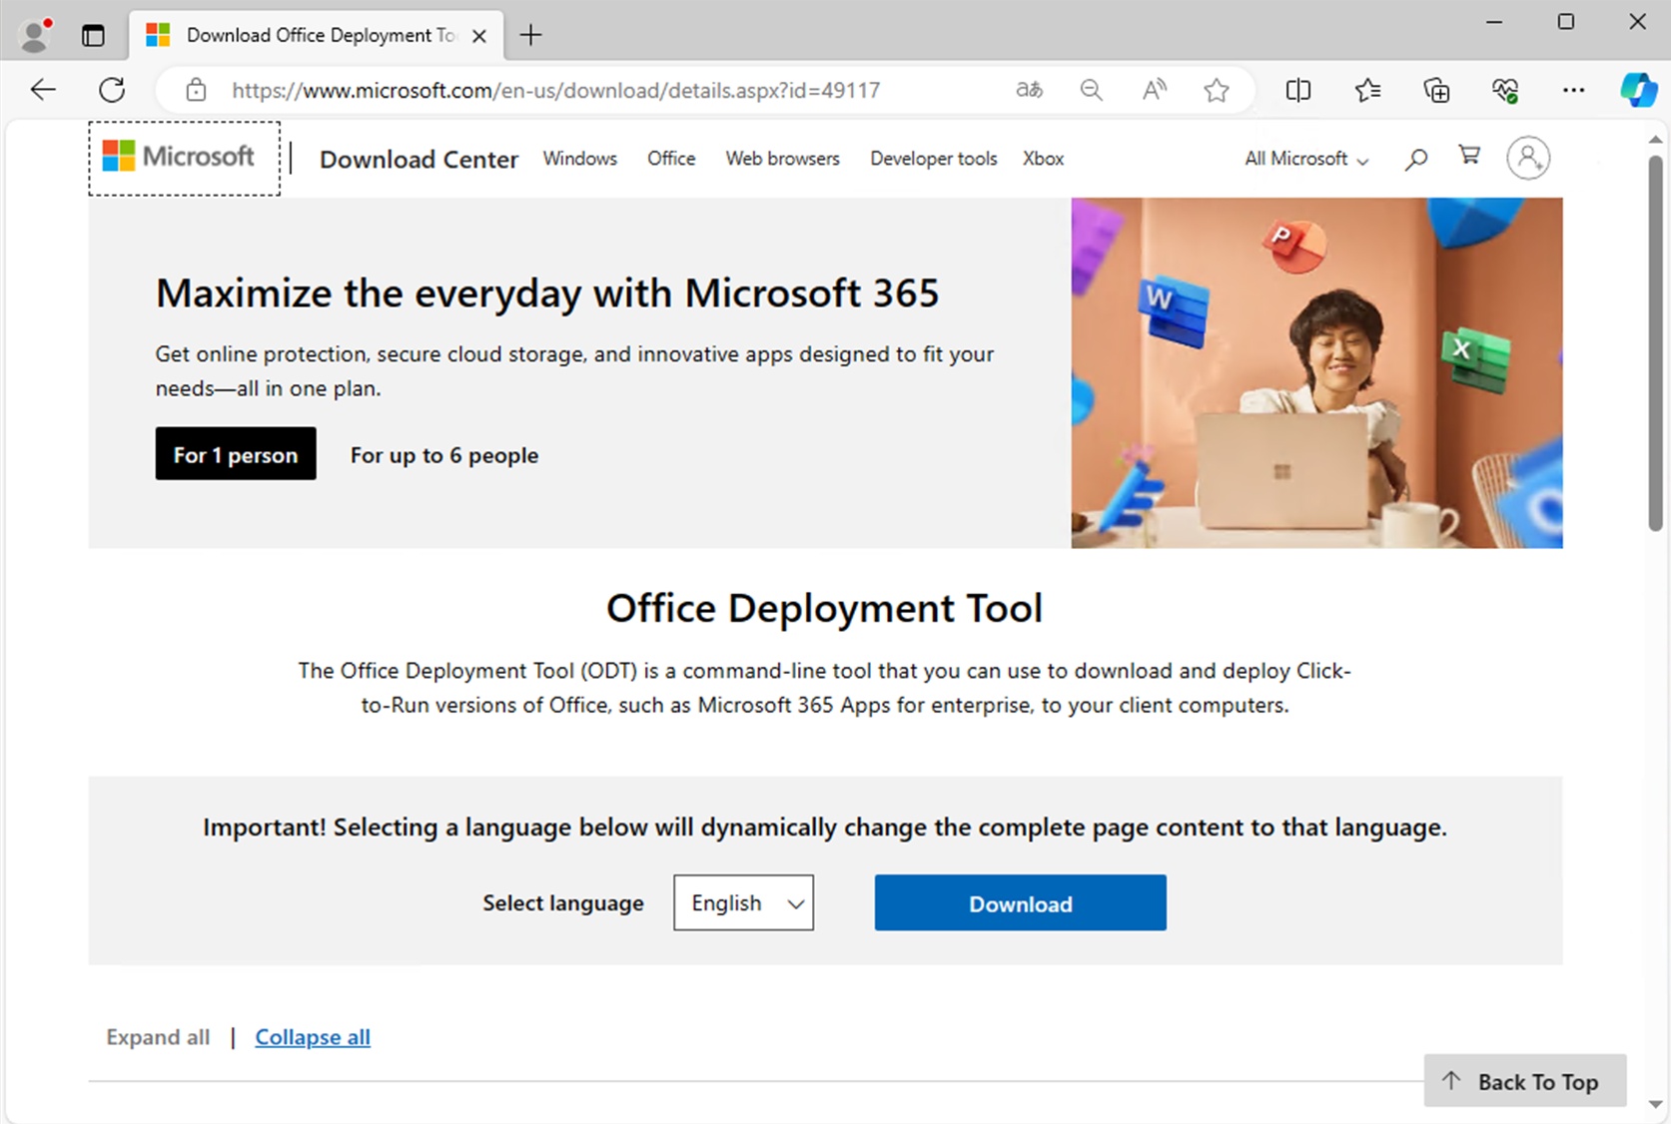
Task: Click the scrollbar down arrow
Action: tap(1656, 1104)
